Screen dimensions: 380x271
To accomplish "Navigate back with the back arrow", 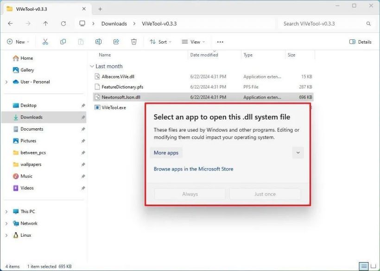I will [10, 24].
